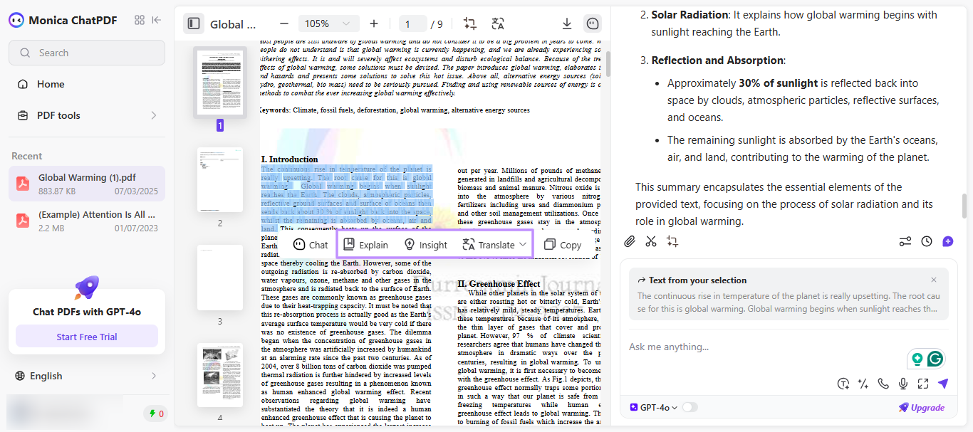Toggle the switch next to GPT-4o
This screenshot has height=432, width=973.
tap(690, 408)
